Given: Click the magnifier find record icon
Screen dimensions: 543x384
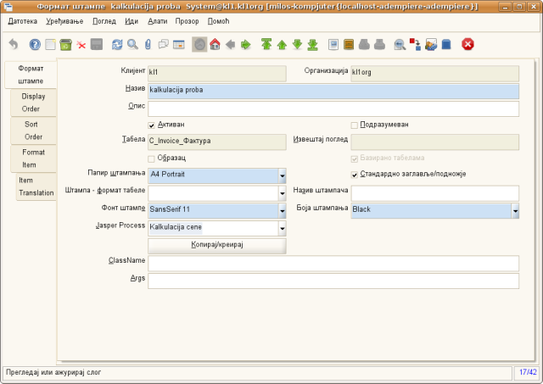Looking at the screenshot, I should (132, 44).
